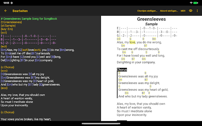Click editor line 'Del[Em]ighting [B7]in your'
Screen dimensions: 202x126
(27, 61)
